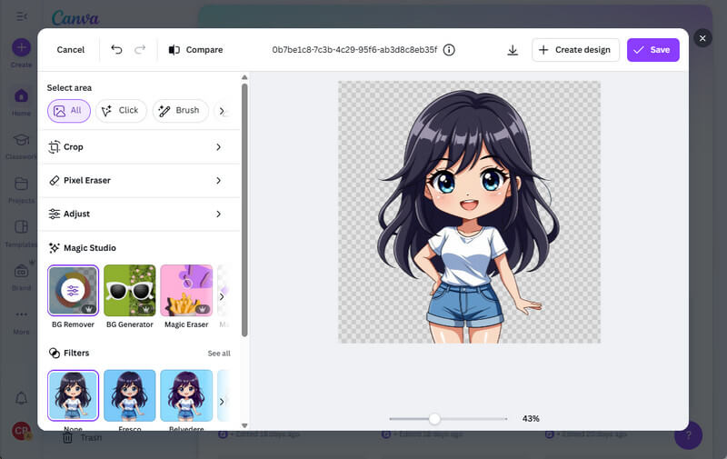Open the Compare view
Image resolution: width=727 pixels, height=459 pixels.
pyautogui.click(x=195, y=50)
